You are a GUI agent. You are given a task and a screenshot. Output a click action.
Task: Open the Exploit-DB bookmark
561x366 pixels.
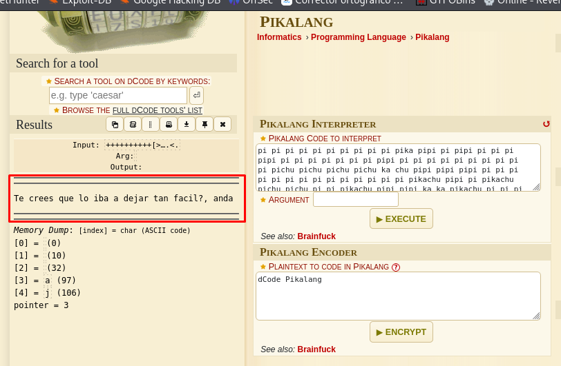coord(81,2)
